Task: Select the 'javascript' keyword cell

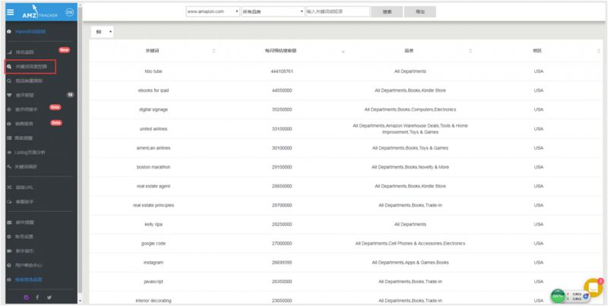Action: click(x=154, y=282)
